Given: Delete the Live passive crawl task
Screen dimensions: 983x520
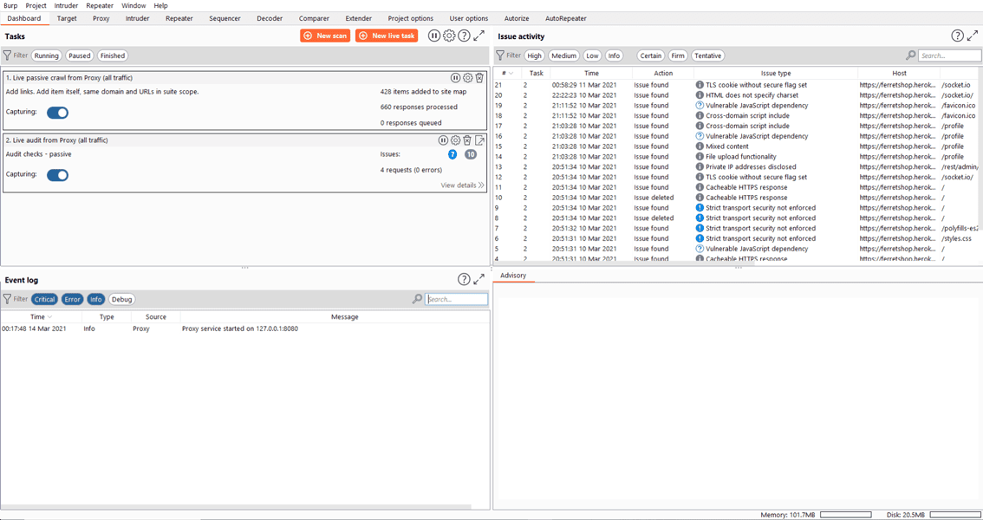Looking at the screenshot, I should 479,78.
